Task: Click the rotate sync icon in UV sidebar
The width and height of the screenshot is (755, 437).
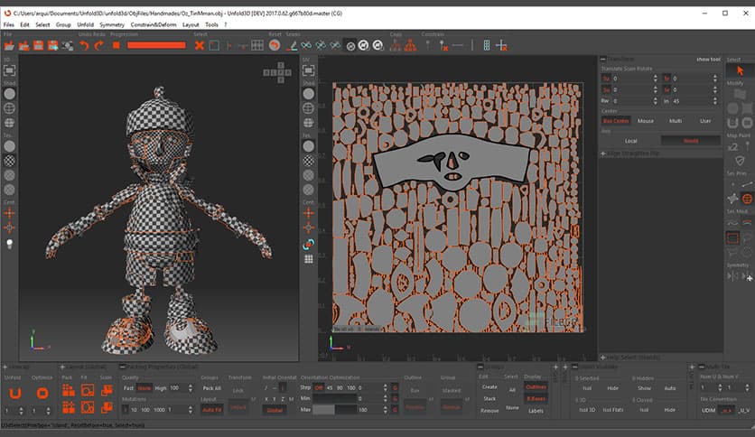Action: coord(309,245)
